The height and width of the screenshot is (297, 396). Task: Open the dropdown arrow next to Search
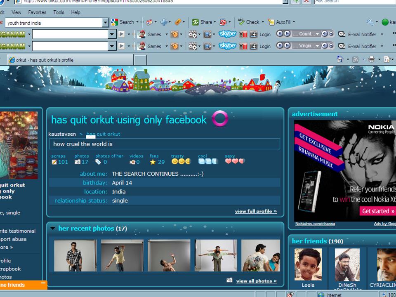point(137,22)
